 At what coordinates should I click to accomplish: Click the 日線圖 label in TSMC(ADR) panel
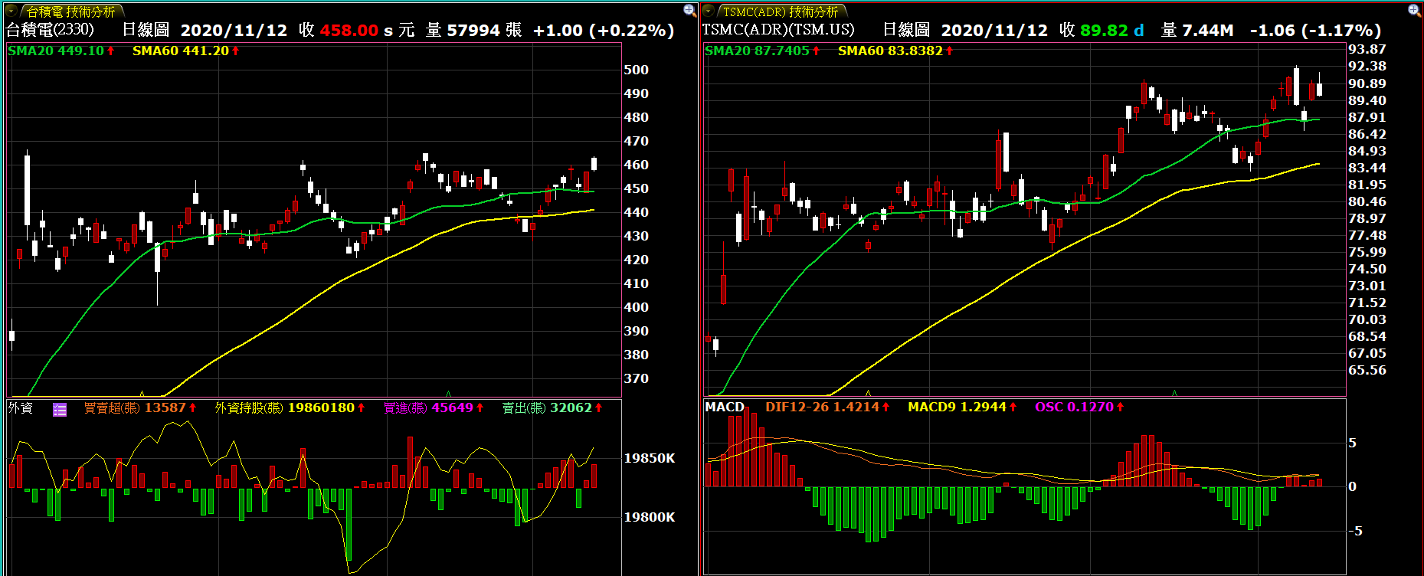[x=906, y=30]
